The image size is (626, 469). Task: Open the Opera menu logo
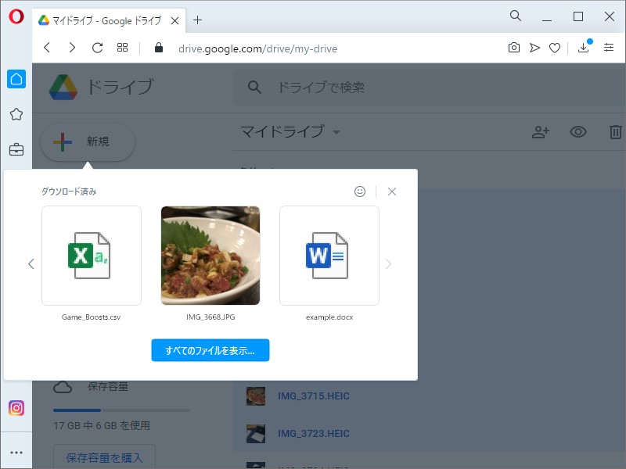[x=16, y=16]
